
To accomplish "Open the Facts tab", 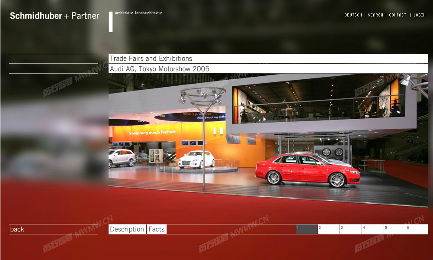I will click(x=157, y=229).
